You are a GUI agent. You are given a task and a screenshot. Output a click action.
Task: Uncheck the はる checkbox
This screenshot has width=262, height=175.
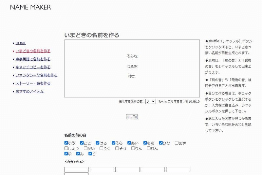(98, 143)
